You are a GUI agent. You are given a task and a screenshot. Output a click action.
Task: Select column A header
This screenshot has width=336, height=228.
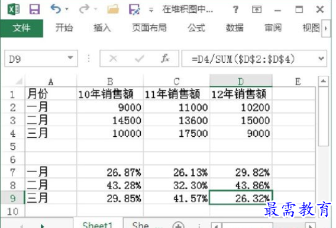[51, 81]
